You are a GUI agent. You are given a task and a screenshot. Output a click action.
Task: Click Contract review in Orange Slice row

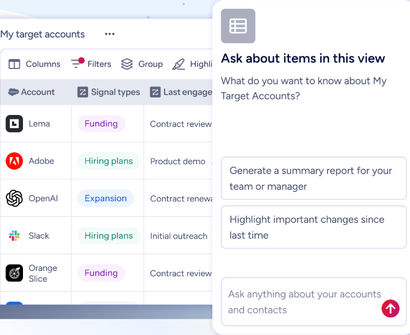(x=181, y=274)
